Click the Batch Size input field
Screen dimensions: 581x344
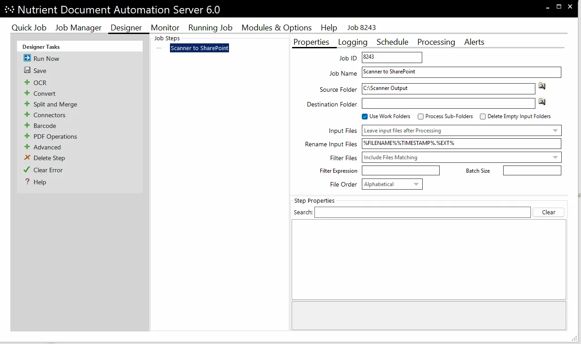click(532, 170)
